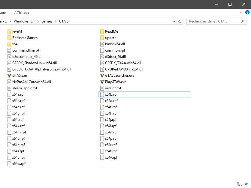Image resolution: width=251 pixels, height=188 pixels.
Task: Minimize the Explorer window
Action: point(216,4)
